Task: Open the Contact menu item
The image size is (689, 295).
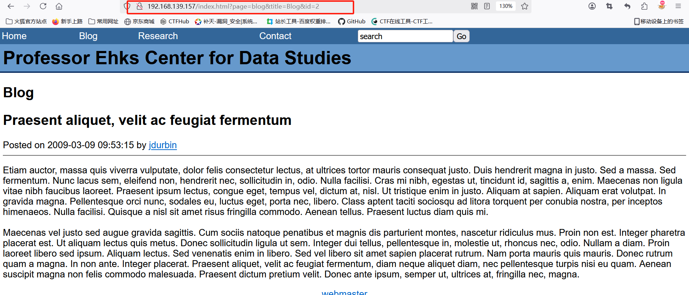Action: (x=275, y=36)
